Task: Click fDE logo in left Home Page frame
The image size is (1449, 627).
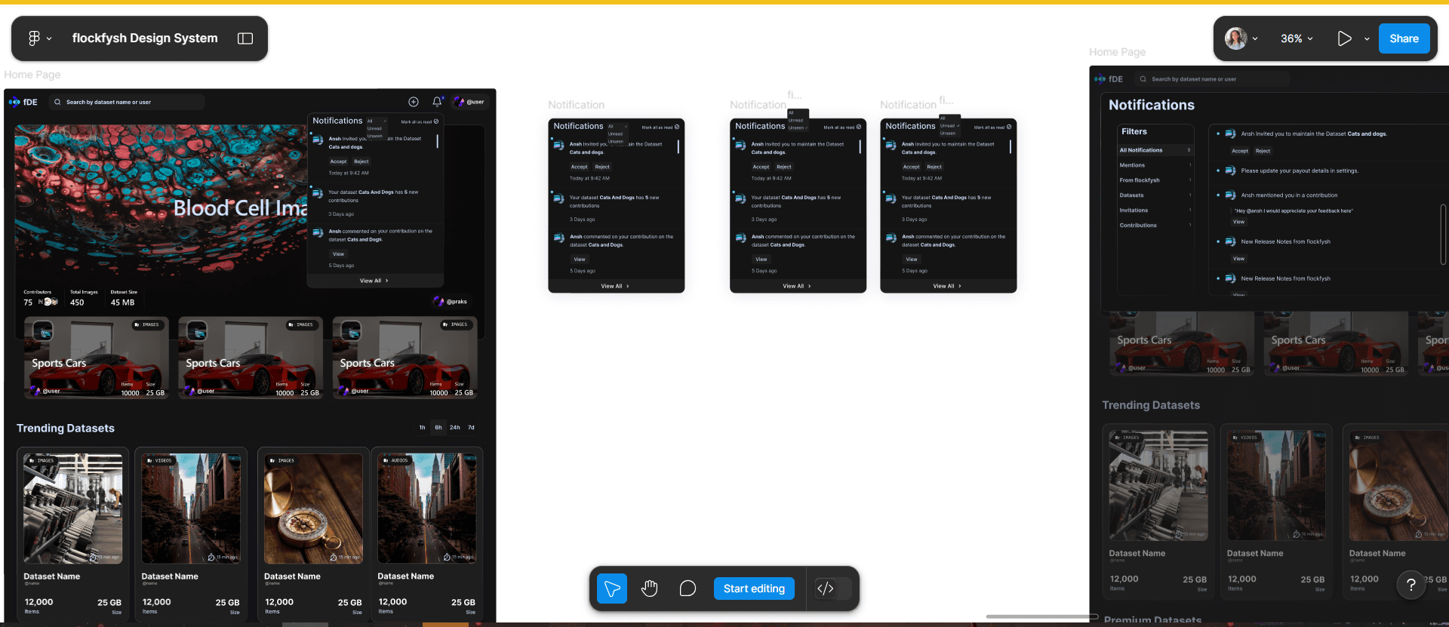Action: [x=23, y=102]
